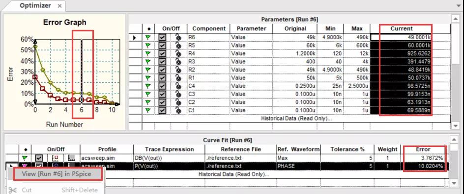464x194 pixels.
Task: Disable the DB(V(out)) curve fit checkbox
Action: [39, 158]
